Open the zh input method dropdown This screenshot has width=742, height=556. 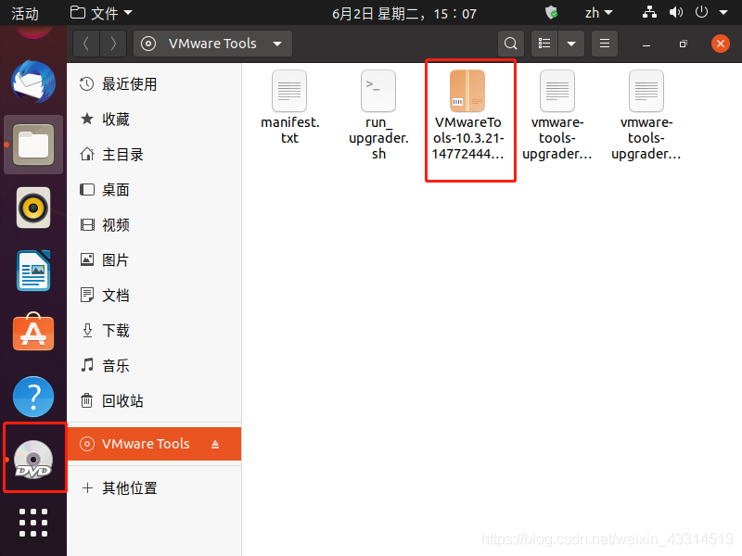(598, 13)
